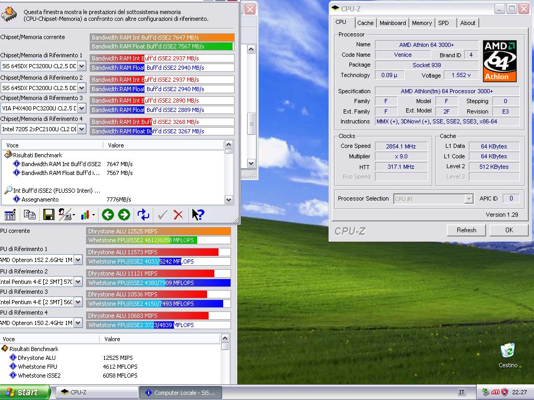The width and height of the screenshot is (534, 400).
Task: Open the CPU di Riferimento 3 dropdown
Action: 78,302
